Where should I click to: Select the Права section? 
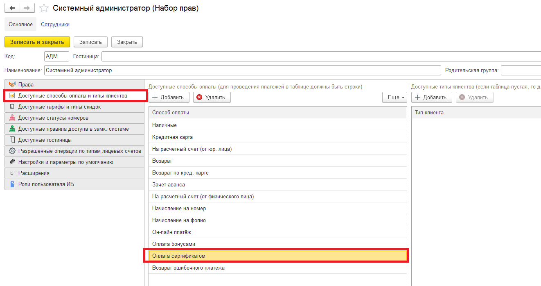[x=74, y=84]
